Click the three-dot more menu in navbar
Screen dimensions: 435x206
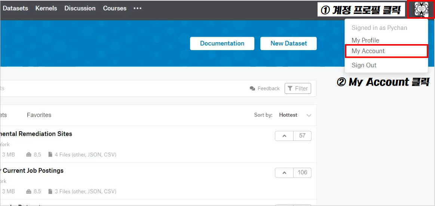coord(138,8)
